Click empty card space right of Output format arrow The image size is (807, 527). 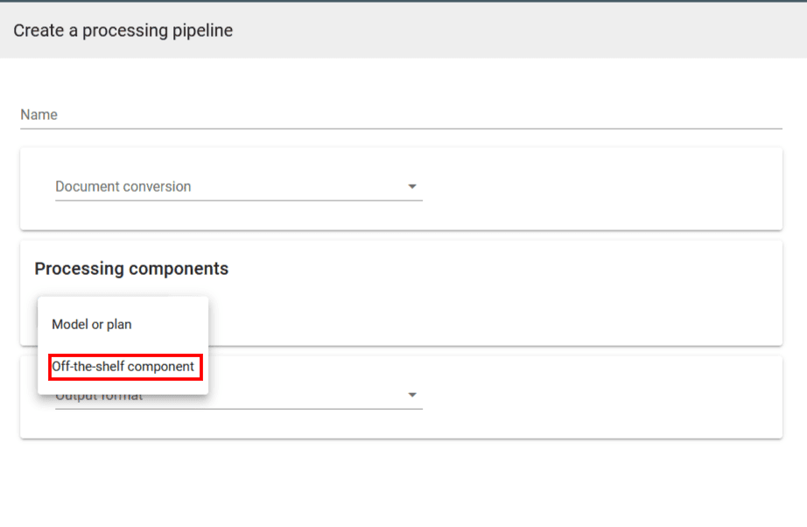coord(604,397)
